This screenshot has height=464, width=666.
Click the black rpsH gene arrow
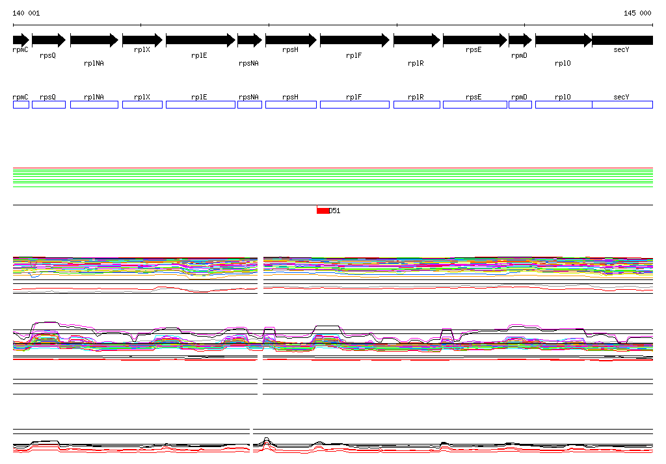[x=291, y=40]
